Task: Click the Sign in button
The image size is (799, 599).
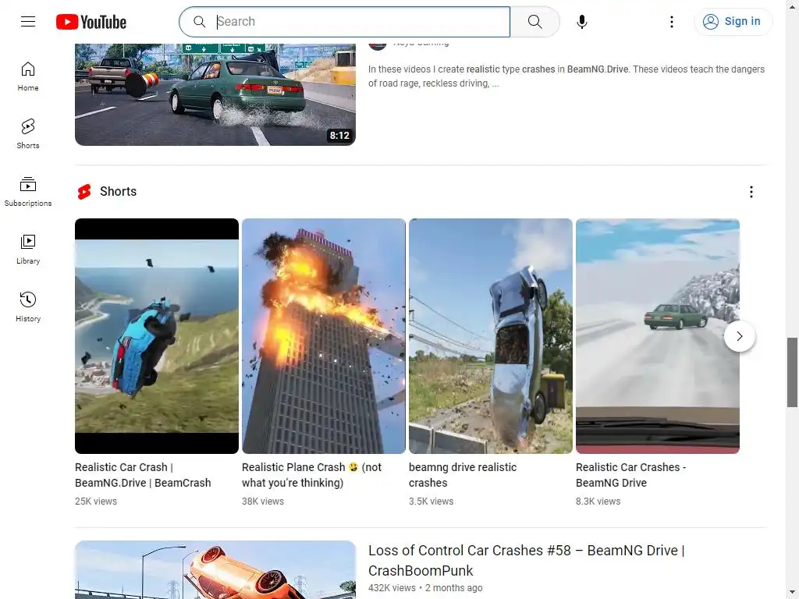Action: pos(733,21)
